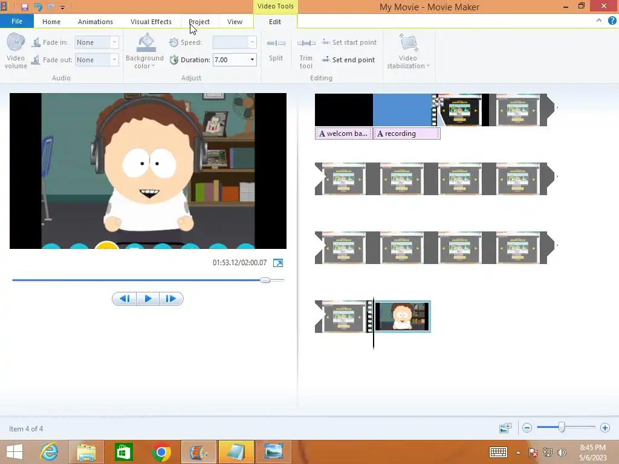This screenshot has height=464, width=619.
Task: Zoom out the timeline with minus
Action: [x=527, y=428]
